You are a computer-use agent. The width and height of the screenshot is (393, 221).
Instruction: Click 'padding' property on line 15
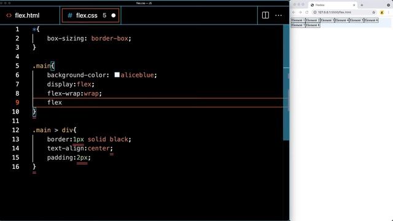tap(60, 158)
